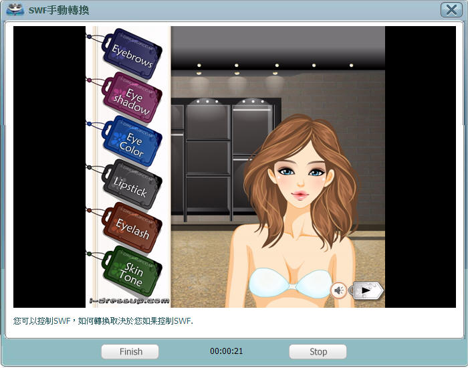Close the SWF conversion window
The image size is (468, 368).
pos(449,9)
